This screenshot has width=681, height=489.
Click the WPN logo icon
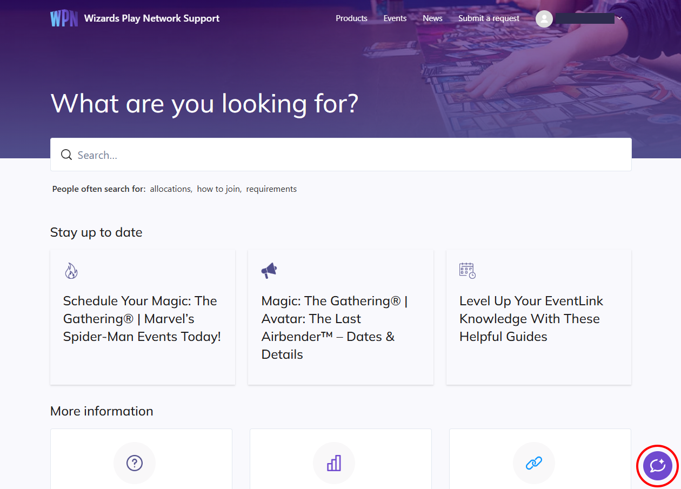click(64, 18)
